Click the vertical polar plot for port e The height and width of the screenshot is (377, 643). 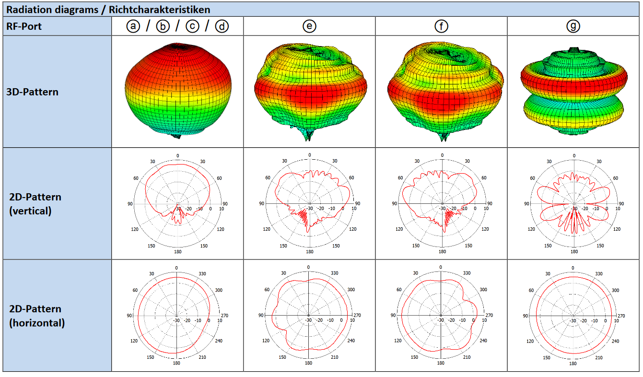point(309,203)
